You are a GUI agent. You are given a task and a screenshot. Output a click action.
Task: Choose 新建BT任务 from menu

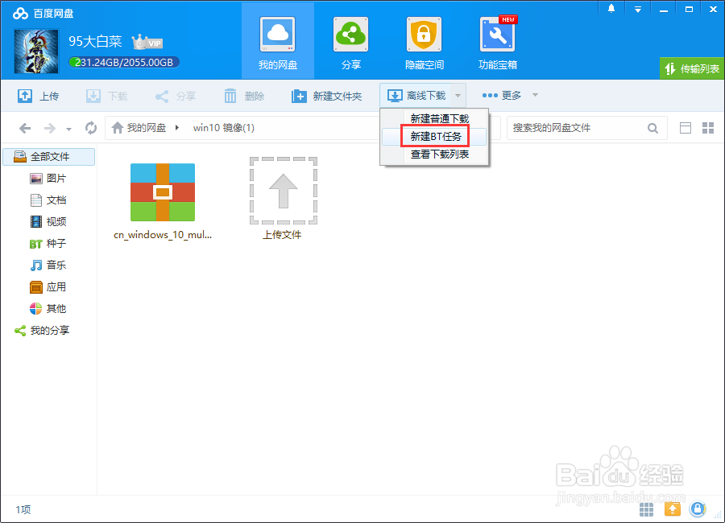[436, 136]
